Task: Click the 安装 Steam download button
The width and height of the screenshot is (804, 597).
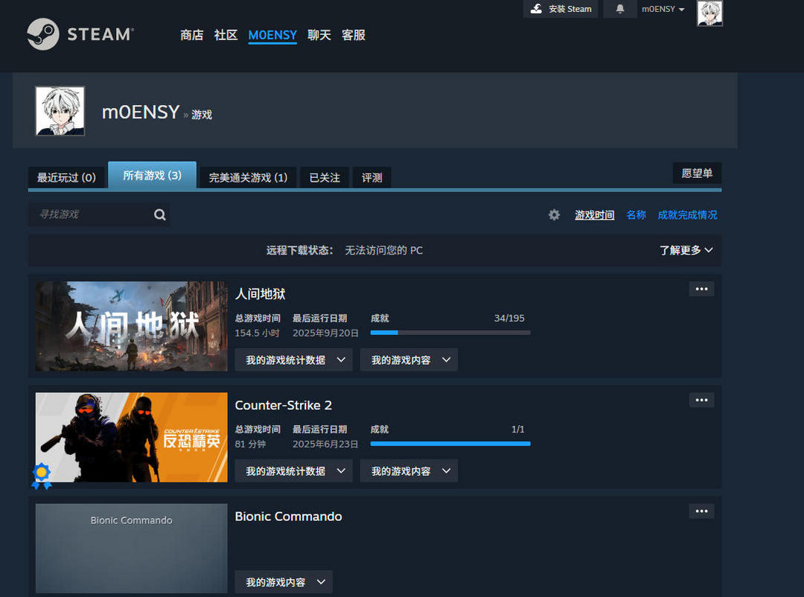Action: [561, 9]
